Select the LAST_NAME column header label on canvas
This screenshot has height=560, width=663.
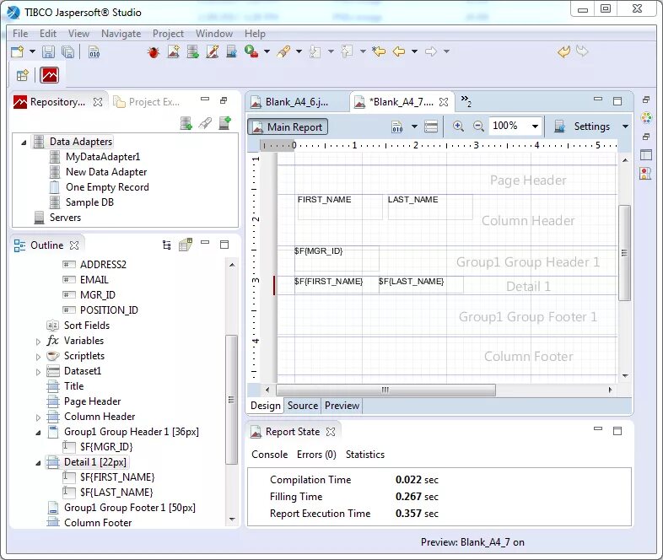tap(430, 207)
